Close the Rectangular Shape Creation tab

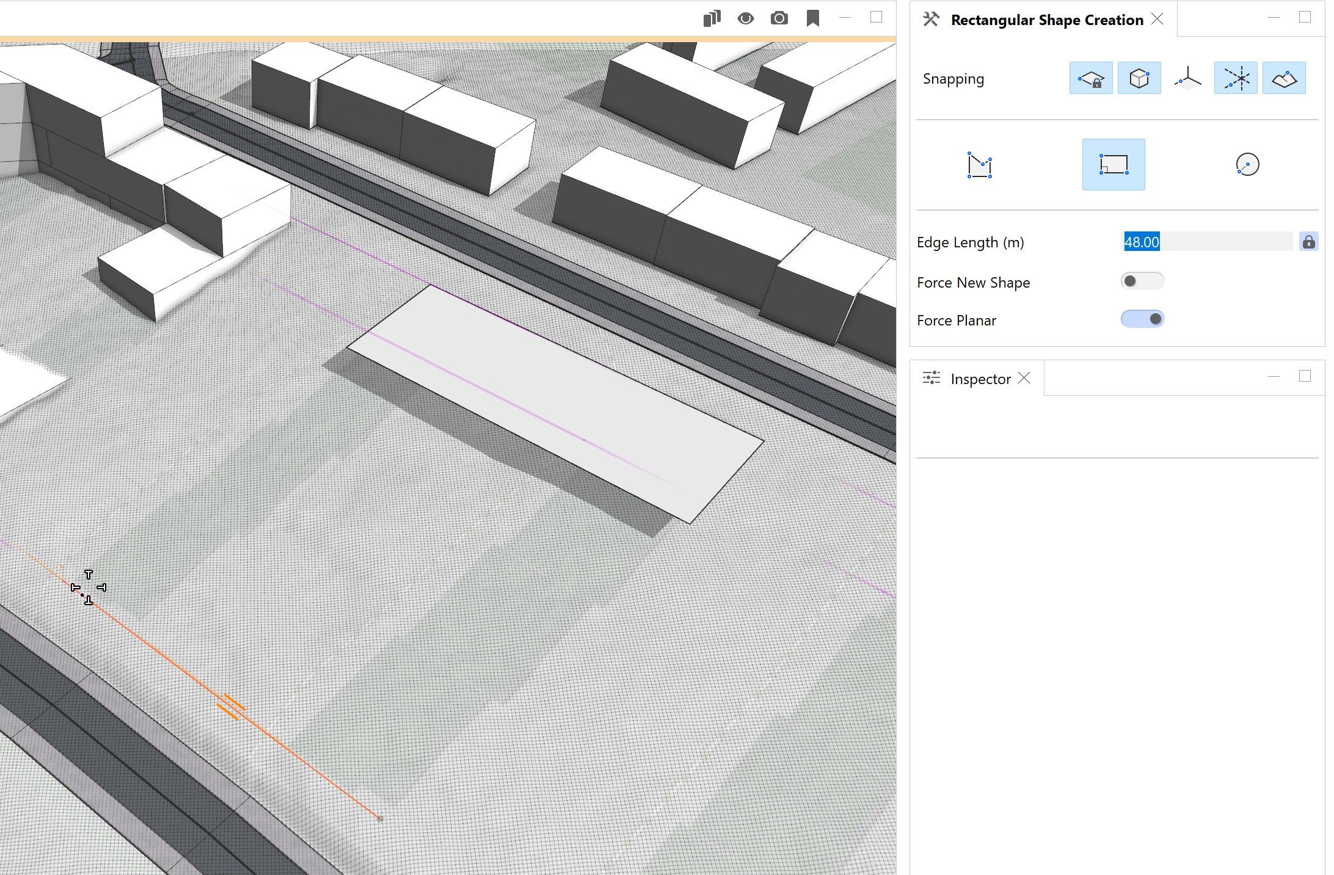[x=1157, y=20]
